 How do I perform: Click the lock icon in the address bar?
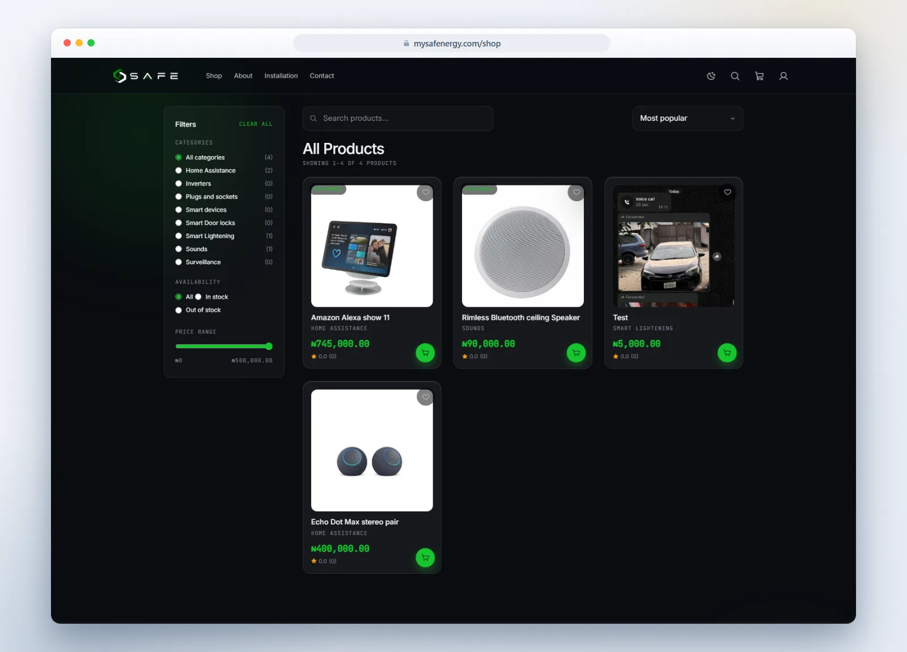(x=406, y=44)
